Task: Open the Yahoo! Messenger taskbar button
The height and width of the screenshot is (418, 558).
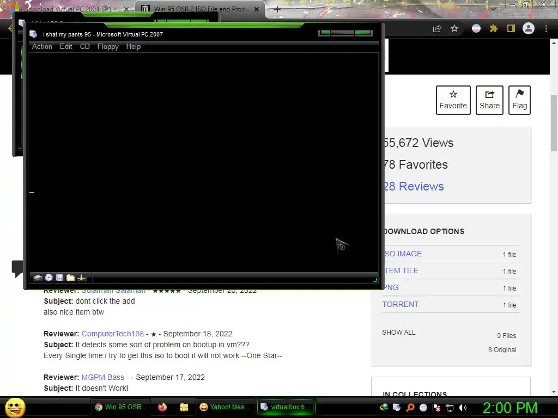Action: point(225,407)
